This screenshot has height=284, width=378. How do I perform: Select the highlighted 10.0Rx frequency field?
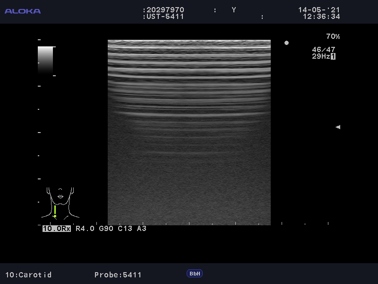(x=56, y=229)
